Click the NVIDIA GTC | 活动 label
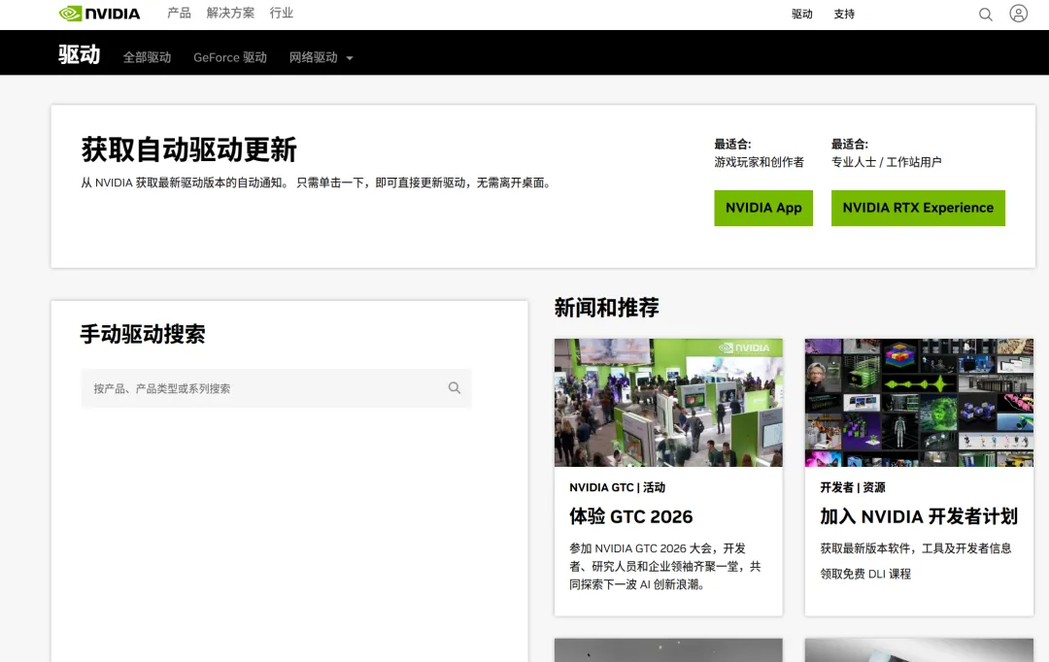Screen dimensions: 1049x662 tap(617, 487)
